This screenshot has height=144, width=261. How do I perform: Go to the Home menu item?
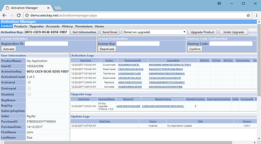click(x=99, y=26)
